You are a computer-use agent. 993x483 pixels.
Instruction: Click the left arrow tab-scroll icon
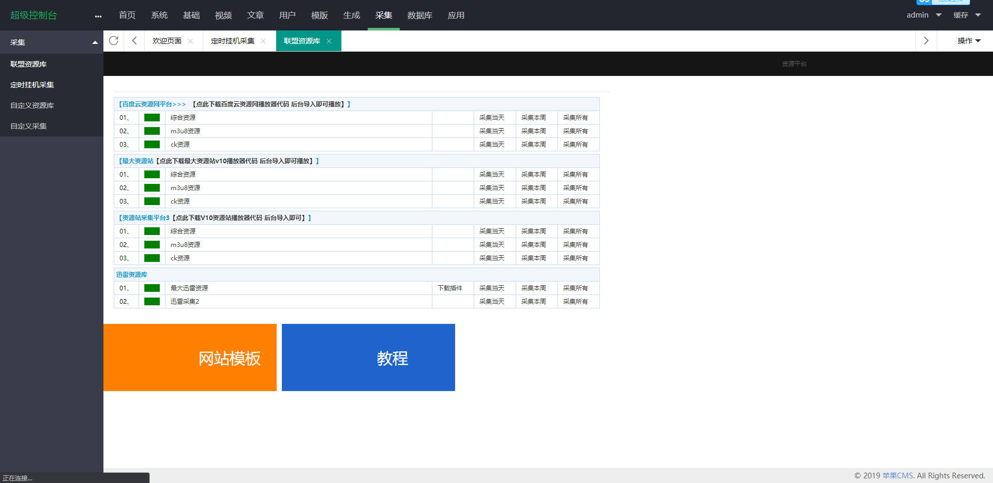point(134,40)
